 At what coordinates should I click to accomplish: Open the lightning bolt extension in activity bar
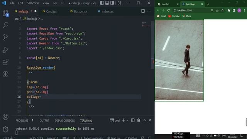tap(5, 74)
